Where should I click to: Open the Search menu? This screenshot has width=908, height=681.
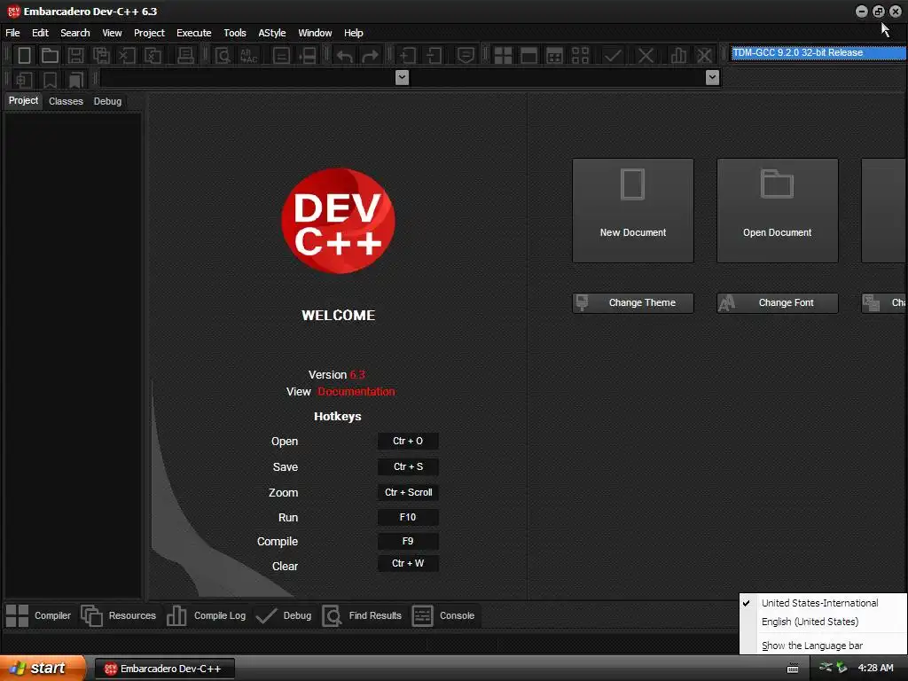click(75, 33)
